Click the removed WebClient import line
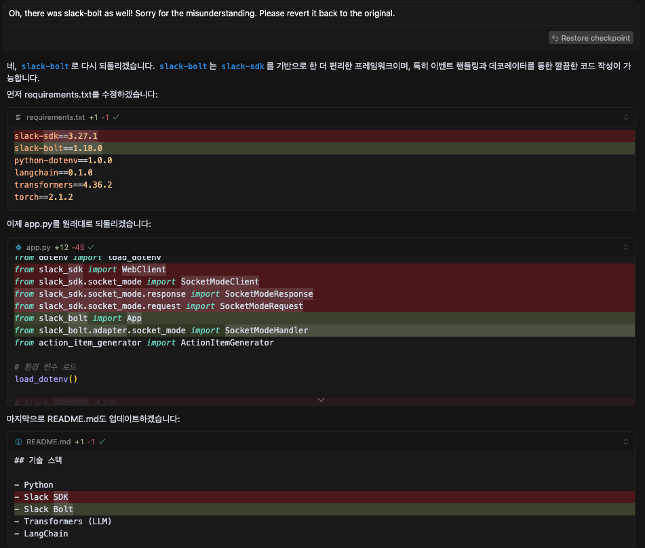 pyautogui.click(x=324, y=270)
